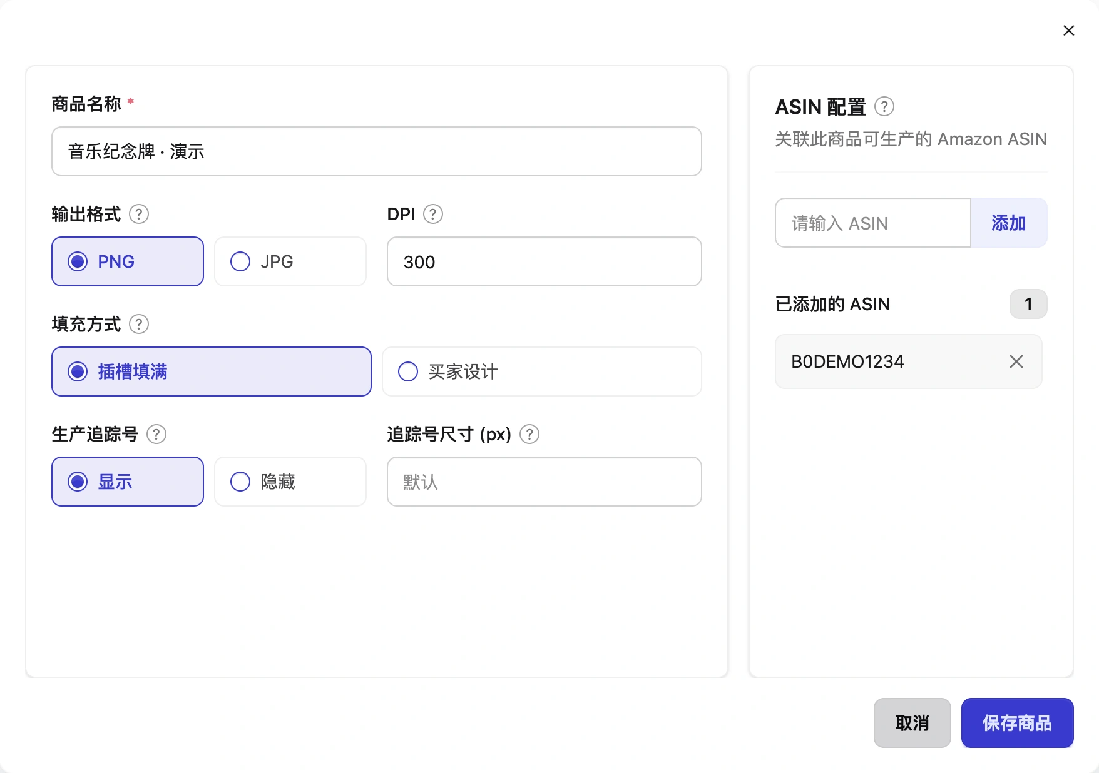Open the help tooltip next to 输出格式
Viewport: 1099px width, 773px height.
point(139,215)
